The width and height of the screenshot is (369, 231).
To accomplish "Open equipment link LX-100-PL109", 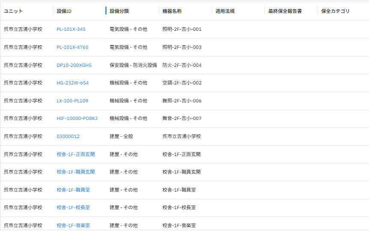I will (72, 101).
